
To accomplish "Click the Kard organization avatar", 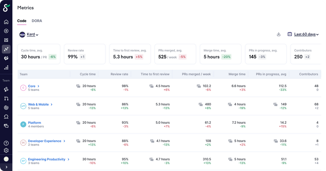I will coord(22,34).
